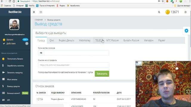Toggle the hamburger sidebar menu icon
The image size is (191, 107).
click(34, 12)
